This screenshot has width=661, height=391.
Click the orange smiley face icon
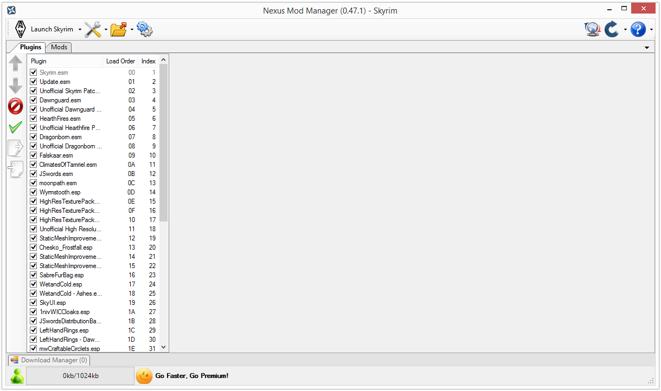click(144, 376)
